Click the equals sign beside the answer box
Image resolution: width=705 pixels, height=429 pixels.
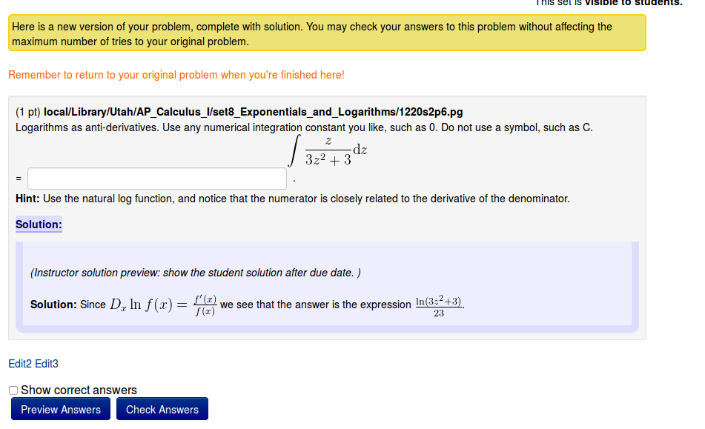tap(19, 179)
